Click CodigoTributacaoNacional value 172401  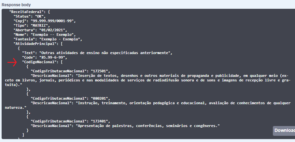(x=102, y=121)
